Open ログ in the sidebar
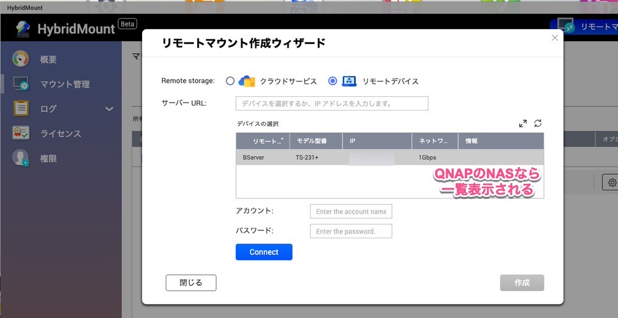Screen dimensions: 618x318 pyautogui.click(x=48, y=109)
